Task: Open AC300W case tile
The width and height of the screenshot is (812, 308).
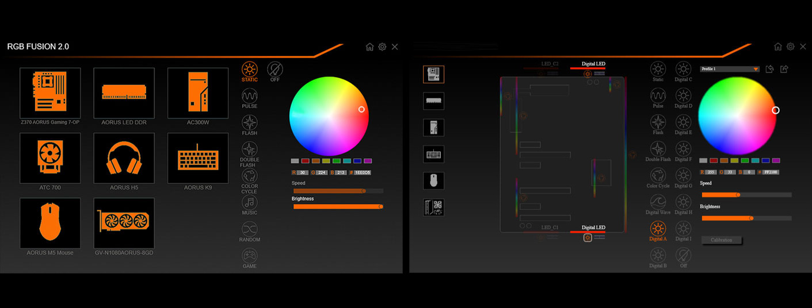Action: [x=198, y=94]
